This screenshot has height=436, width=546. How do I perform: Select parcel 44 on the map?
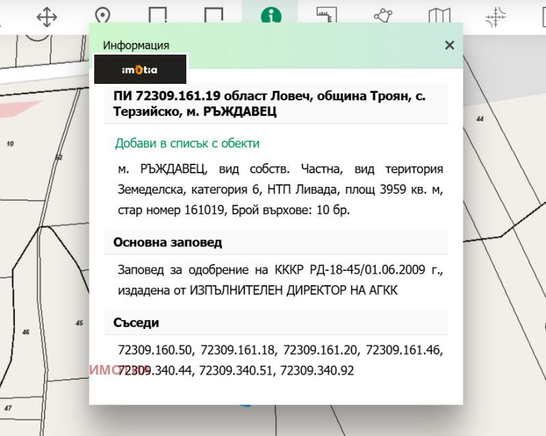480,119
